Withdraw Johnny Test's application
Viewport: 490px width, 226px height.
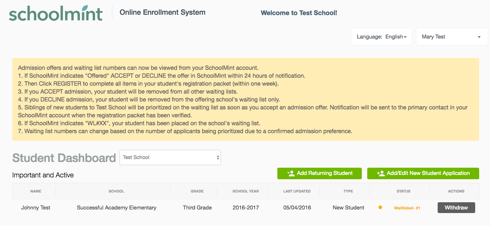coord(456,208)
